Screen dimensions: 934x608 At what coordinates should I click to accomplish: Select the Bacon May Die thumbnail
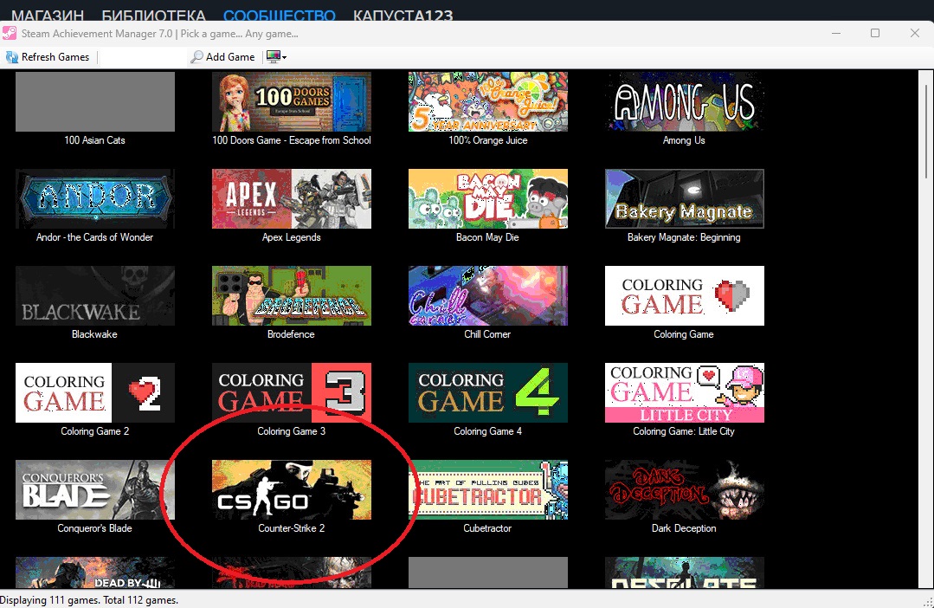[x=488, y=199]
